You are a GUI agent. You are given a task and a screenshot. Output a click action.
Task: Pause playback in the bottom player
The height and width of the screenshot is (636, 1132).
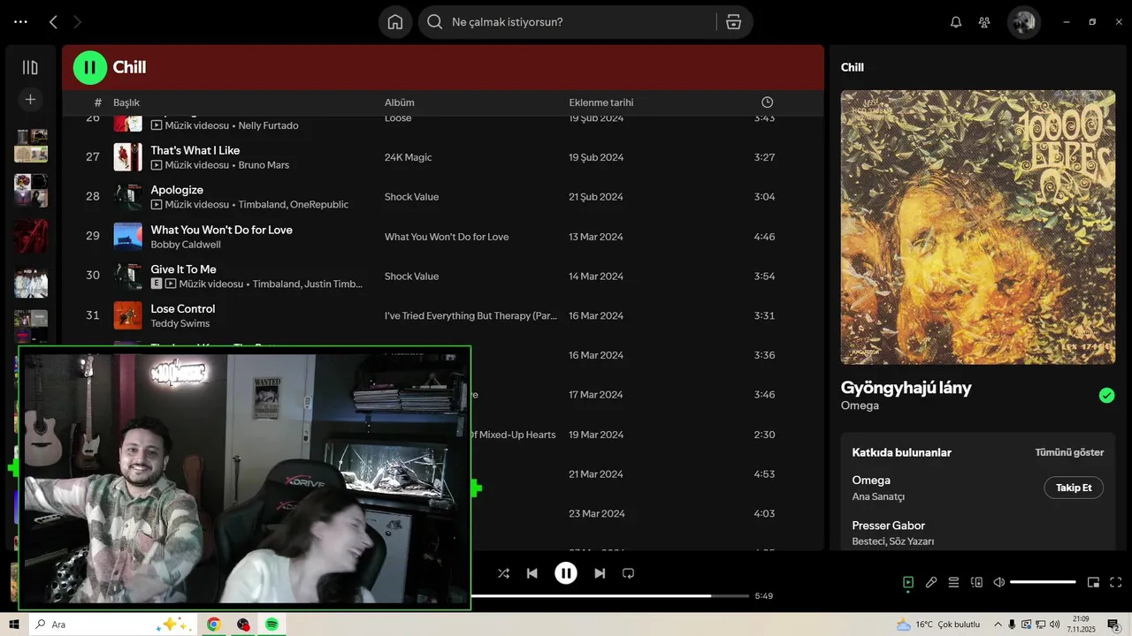[x=566, y=573]
